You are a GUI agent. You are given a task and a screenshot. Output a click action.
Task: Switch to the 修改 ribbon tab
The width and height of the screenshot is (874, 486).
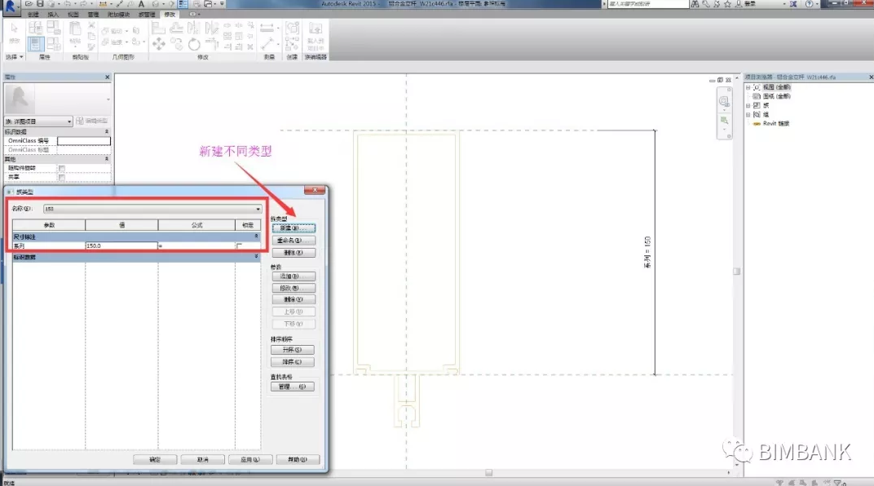[170, 15]
